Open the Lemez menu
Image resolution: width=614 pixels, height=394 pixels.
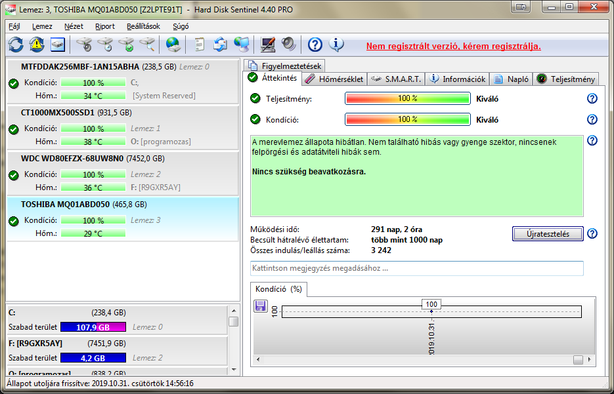tap(42, 27)
